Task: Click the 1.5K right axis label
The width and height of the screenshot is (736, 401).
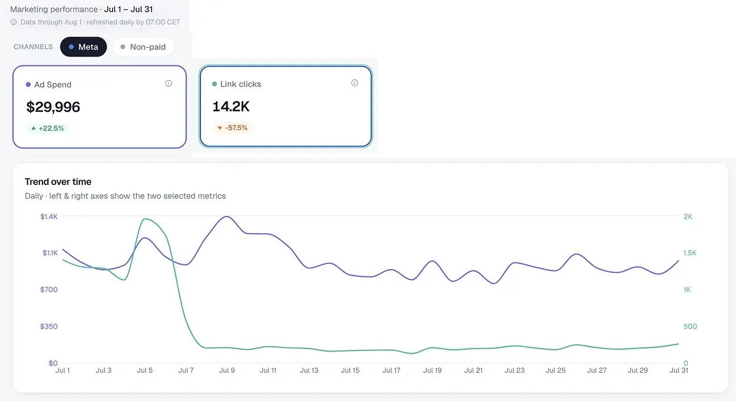Action: (690, 253)
